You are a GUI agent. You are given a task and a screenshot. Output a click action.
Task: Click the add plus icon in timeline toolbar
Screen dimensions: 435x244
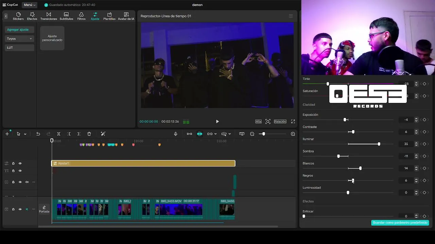pyautogui.click(x=7, y=134)
